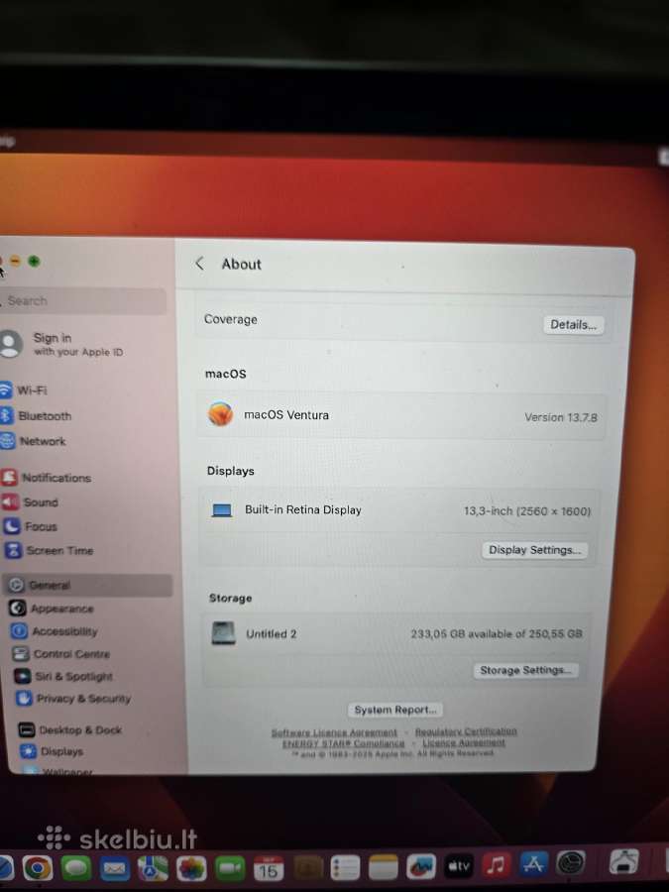Launch Freeform from the Dock
This screenshot has width=669, height=892.
[x=421, y=867]
